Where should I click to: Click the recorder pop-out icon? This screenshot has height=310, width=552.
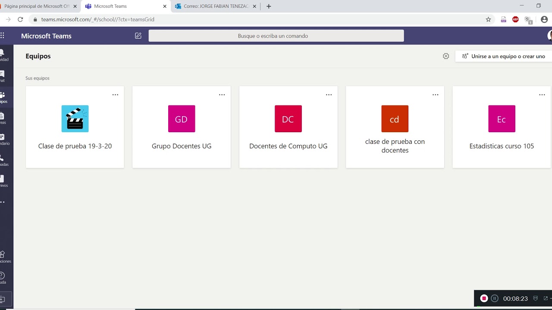[546, 298]
